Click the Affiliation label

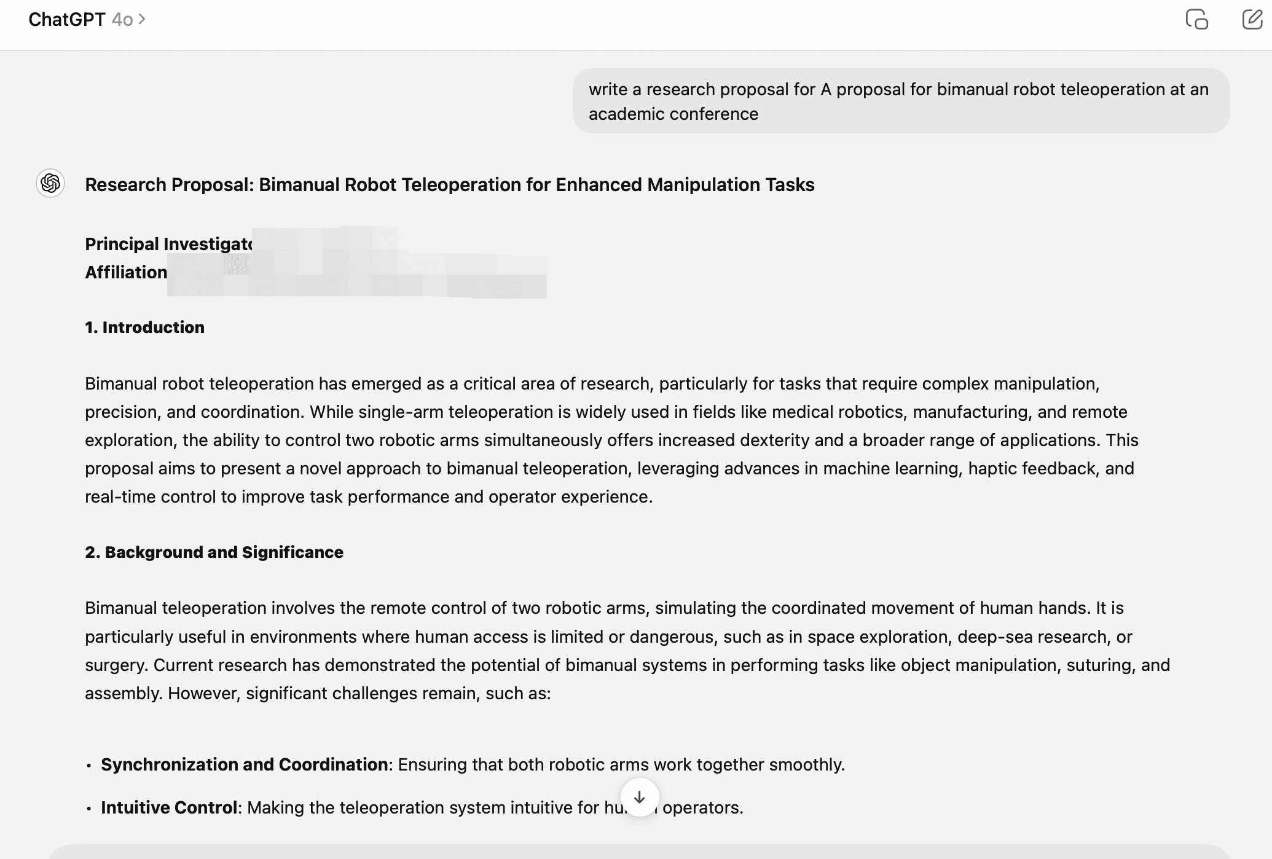(x=126, y=272)
